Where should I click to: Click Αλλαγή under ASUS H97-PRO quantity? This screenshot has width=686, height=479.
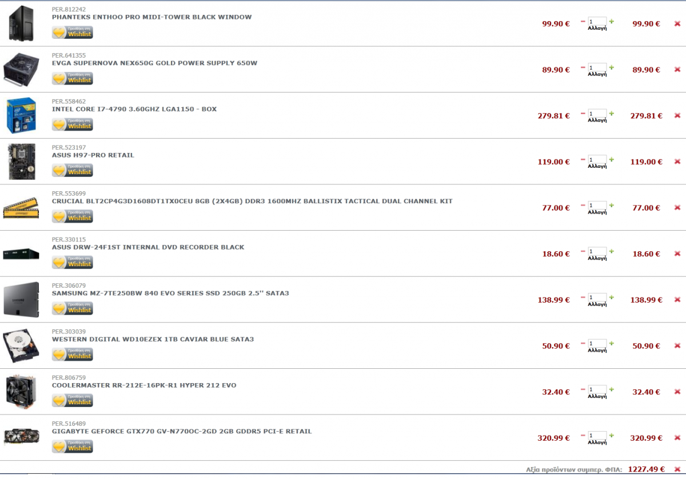(597, 166)
